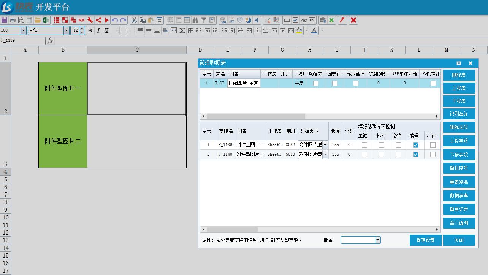Open data type dropdown for F_1139
The width and height of the screenshot is (488, 275).
pos(325,145)
